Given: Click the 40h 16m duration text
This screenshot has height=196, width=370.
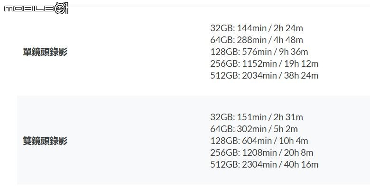Looking at the screenshot, I should click(301, 164).
